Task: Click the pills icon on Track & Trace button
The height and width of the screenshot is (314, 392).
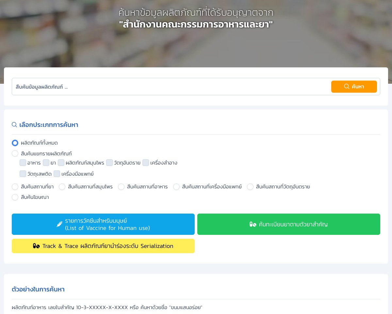Action: (36, 246)
